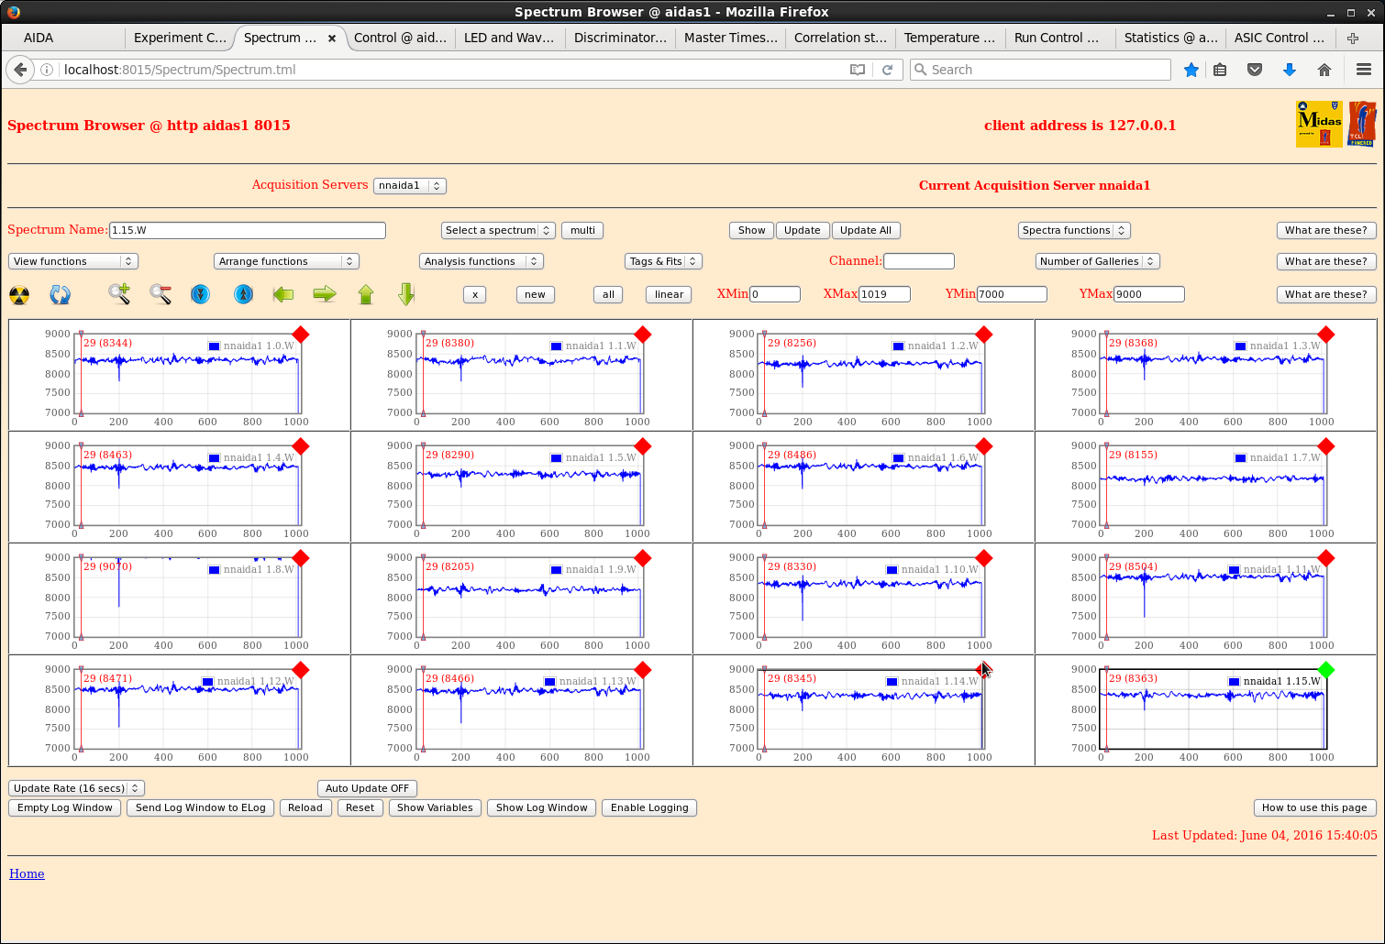Open the bookmarks list icon
Viewport: 1385px width, 944px height.
pos(1220,70)
